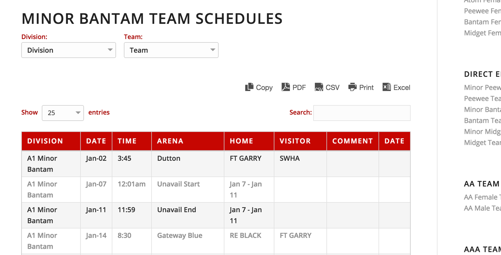
Task: Open the AA Female sidebar link
Action: (482, 197)
